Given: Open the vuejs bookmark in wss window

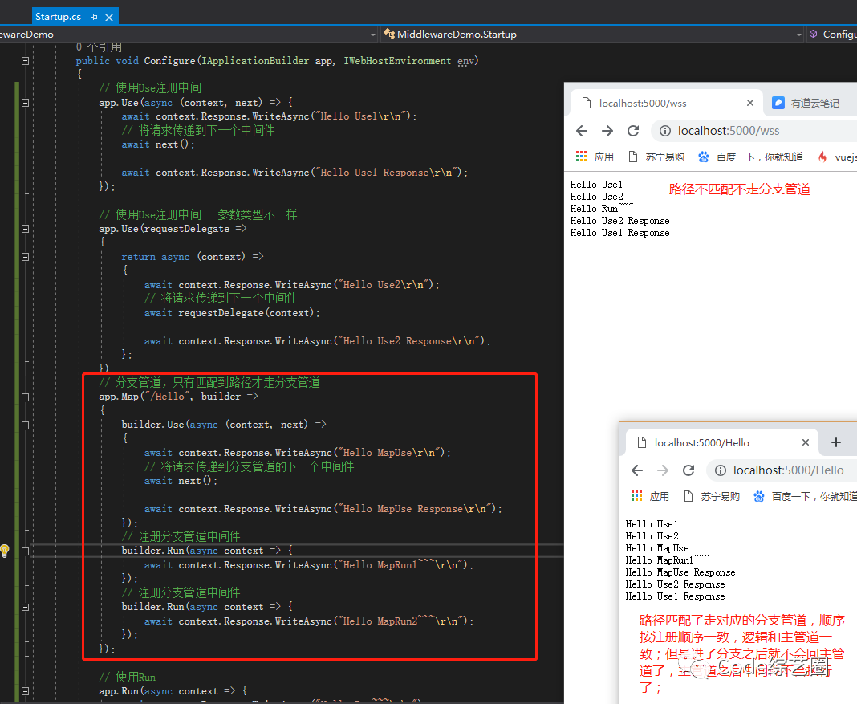Looking at the screenshot, I should pyautogui.click(x=837, y=157).
